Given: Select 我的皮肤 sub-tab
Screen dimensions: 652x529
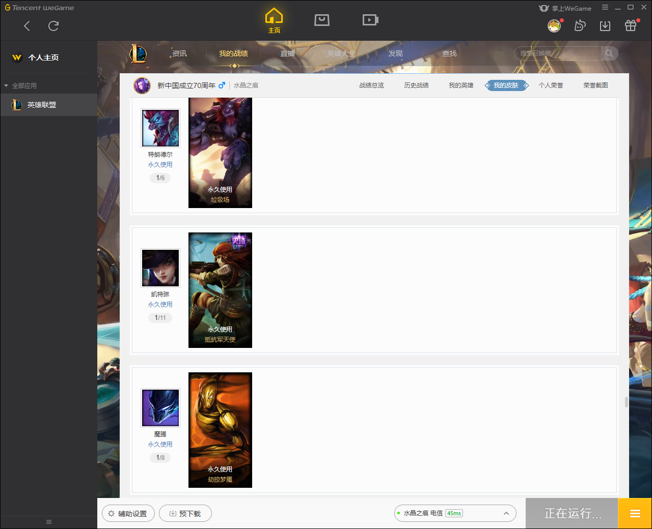Looking at the screenshot, I should 506,85.
